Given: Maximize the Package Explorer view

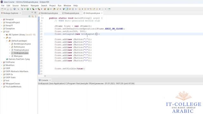Looking at the screenshot, I should click(35, 13).
